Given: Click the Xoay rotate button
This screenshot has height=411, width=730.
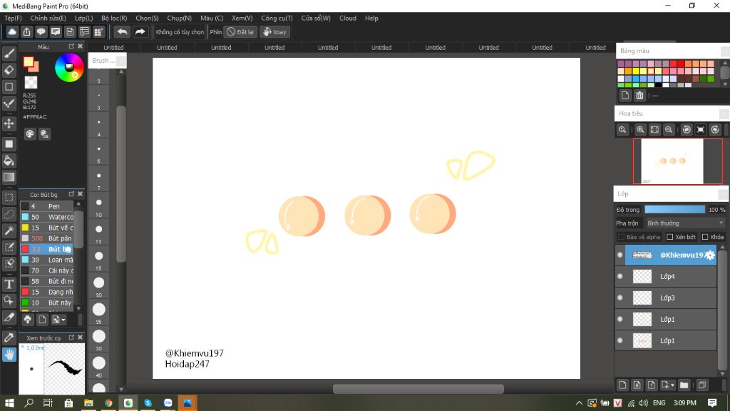Looking at the screenshot, I should click(274, 31).
